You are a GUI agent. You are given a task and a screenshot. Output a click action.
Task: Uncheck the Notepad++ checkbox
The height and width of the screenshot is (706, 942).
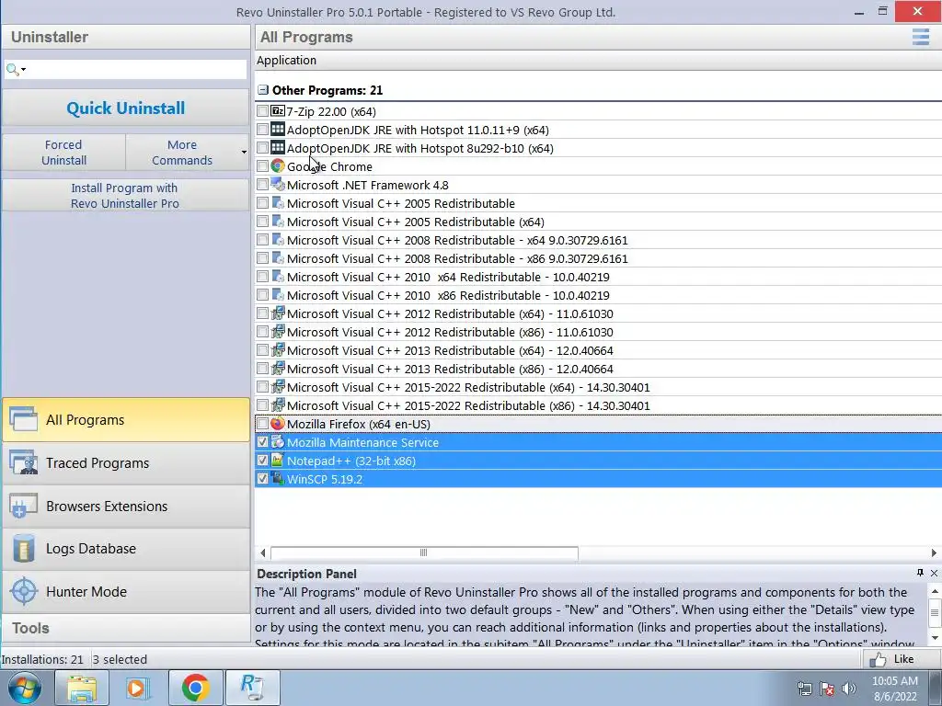tap(262, 461)
